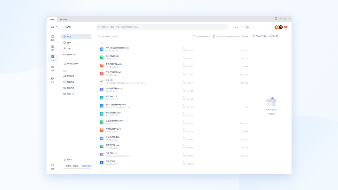The width and height of the screenshot is (338, 190).
Task: Open the file 读书笔记要点.pof
Action: click(113, 113)
